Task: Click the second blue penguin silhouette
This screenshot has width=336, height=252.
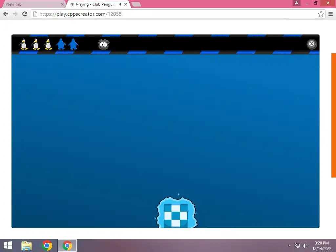Action: point(73,44)
